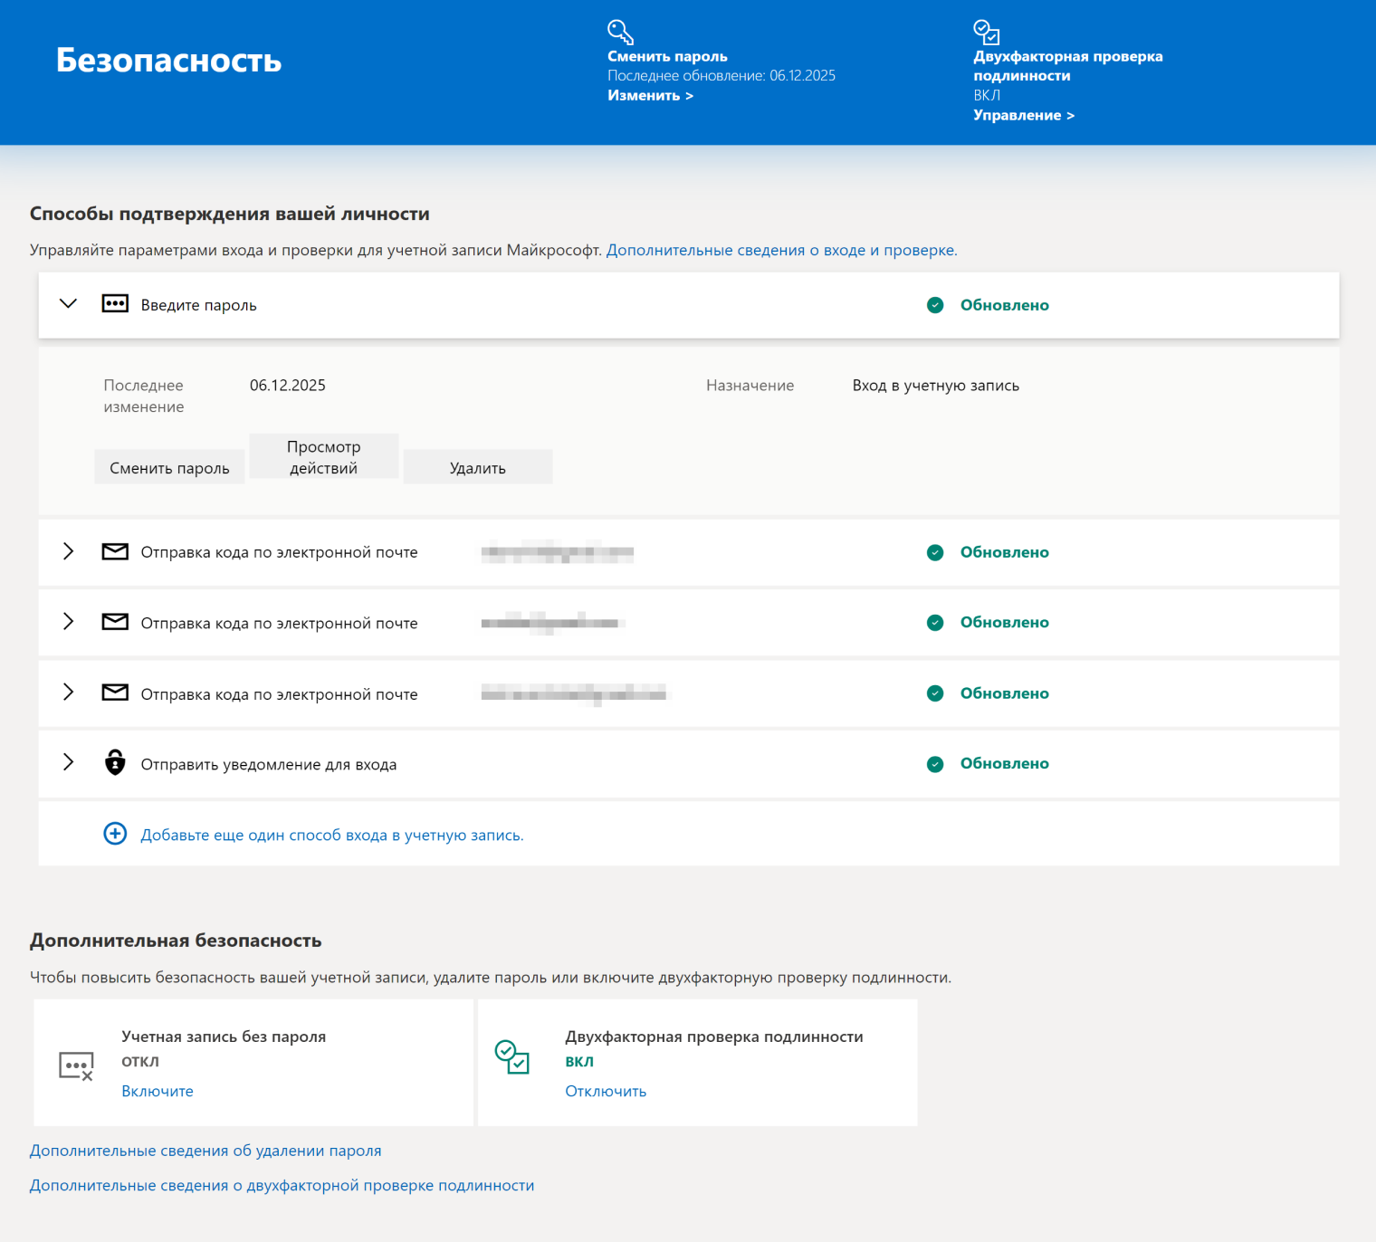The image size is (1376, 1242).
Task: Open Управление link for two-factor verification
Action: (1024, 116)
